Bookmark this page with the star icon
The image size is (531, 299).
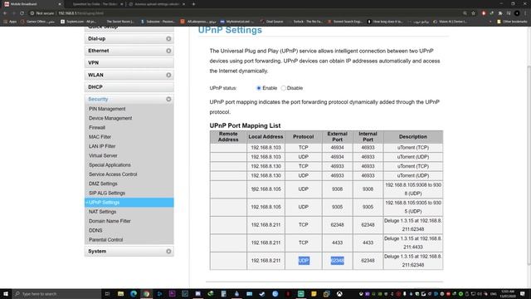click(x=474, y=13)
